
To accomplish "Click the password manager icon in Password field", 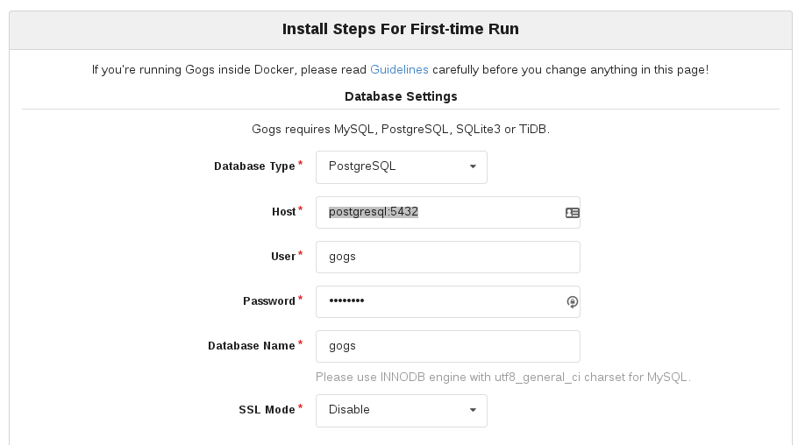I will pos(572,301).
